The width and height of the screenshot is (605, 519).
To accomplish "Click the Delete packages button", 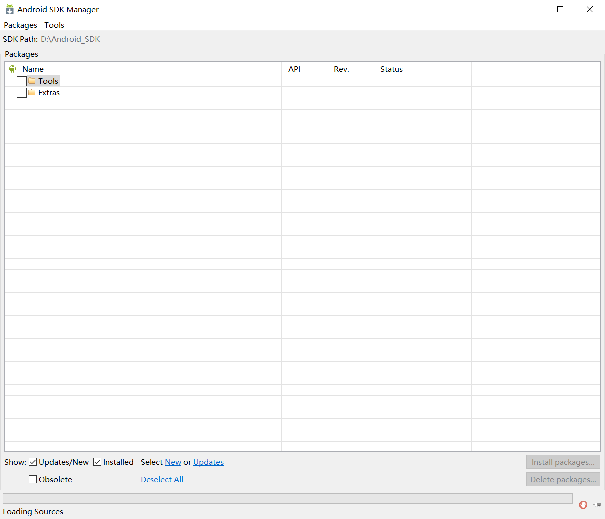I will click(x=563, y=479).
